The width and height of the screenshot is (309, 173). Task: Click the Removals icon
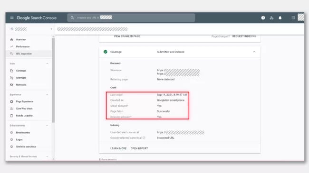tap(11, 85)
